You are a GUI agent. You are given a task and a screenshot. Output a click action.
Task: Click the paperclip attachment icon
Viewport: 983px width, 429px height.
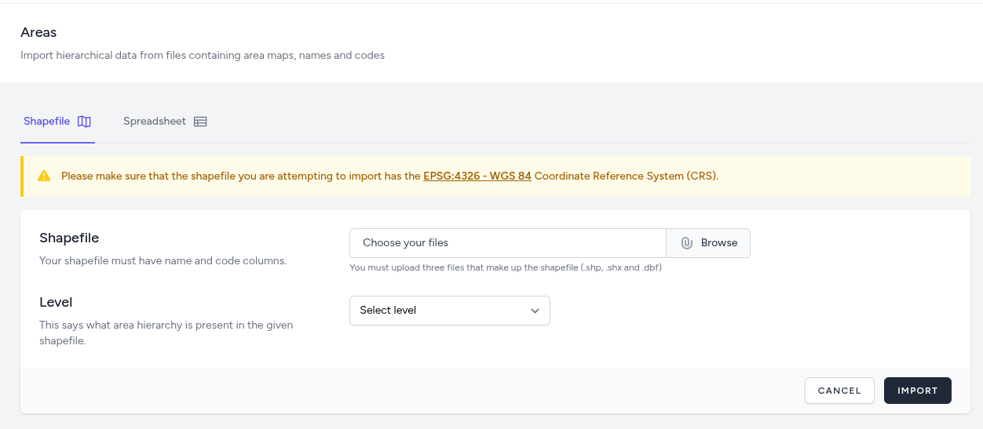tap(686, 243)
